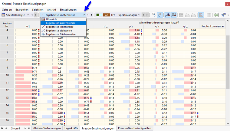Go to next tab navigation arrow
230x131 pixels.
[25, 128]
